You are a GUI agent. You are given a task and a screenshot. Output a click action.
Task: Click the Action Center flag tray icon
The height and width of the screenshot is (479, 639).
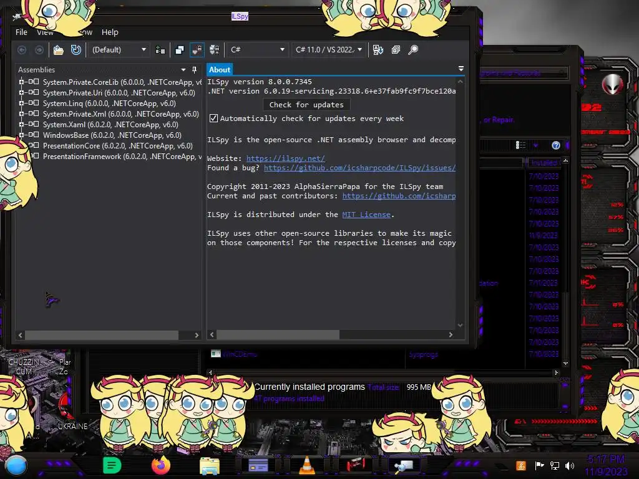pyautogui.click(x=539, y=465)
